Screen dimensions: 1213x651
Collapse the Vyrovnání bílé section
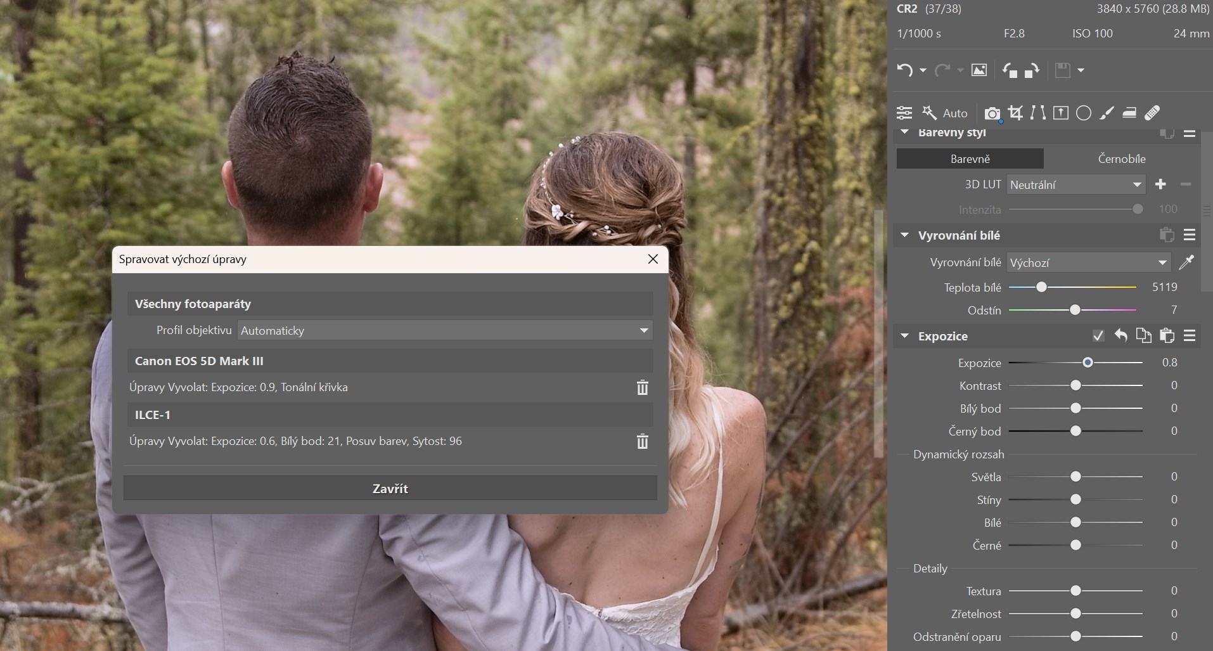(x=905, y=235)
